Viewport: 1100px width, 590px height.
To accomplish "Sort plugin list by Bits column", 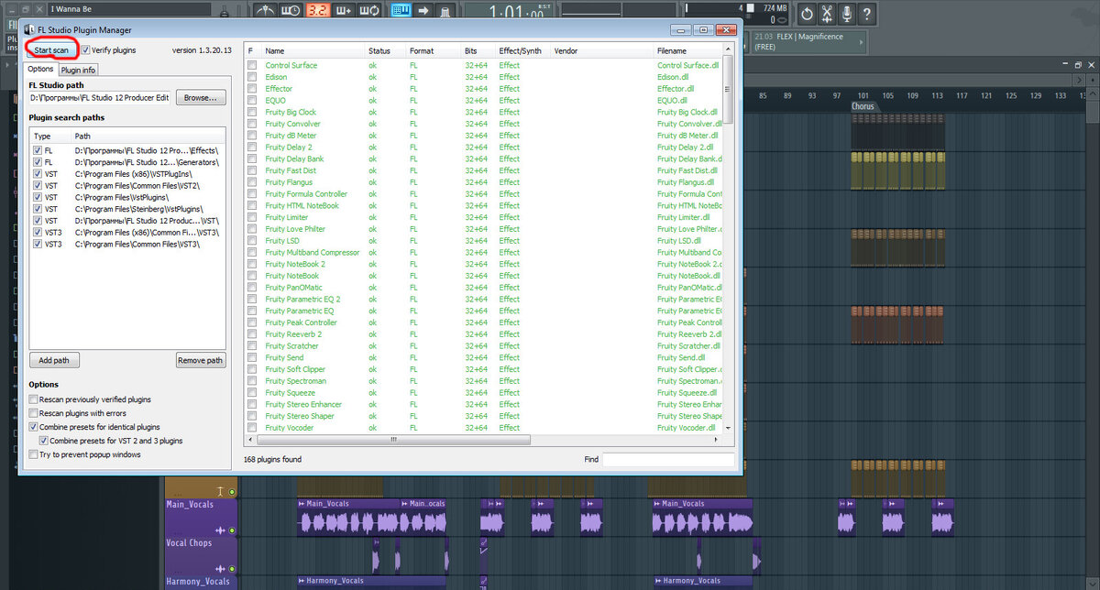I will tap(478, 51).
